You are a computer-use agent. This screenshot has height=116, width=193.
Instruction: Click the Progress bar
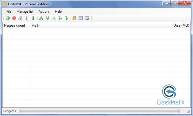[100, 111]
